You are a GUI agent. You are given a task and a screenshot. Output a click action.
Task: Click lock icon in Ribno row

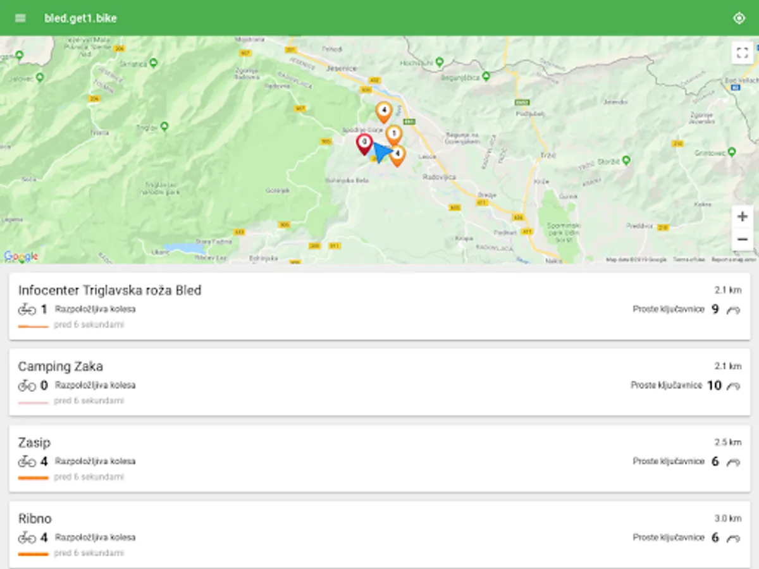click(734, 538)
